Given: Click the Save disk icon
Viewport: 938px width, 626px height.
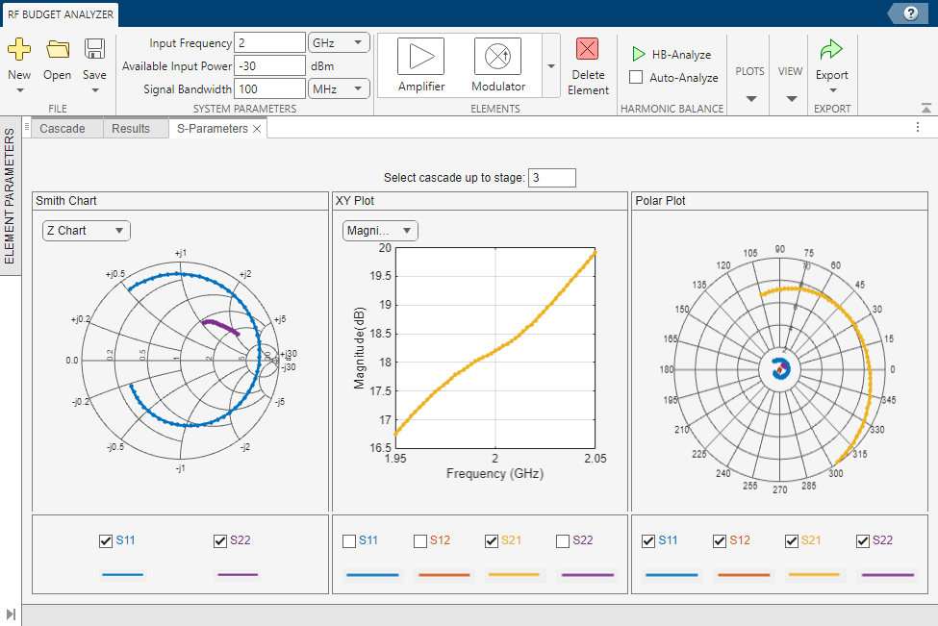Looking at the screenshot, I should [94, 50].
